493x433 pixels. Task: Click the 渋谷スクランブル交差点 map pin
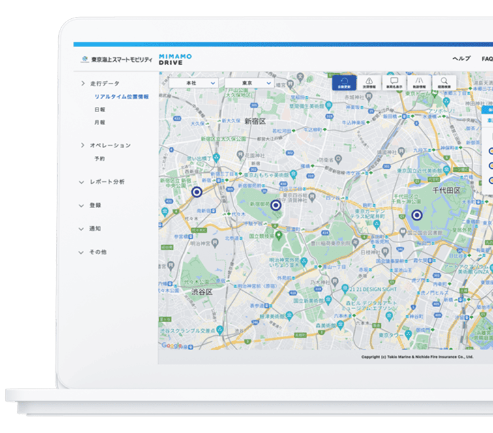coord(220,330)
